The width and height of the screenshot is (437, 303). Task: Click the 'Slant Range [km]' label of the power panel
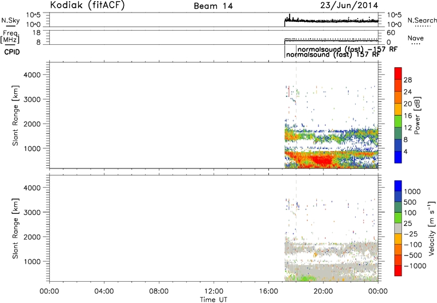coord(15,115)
